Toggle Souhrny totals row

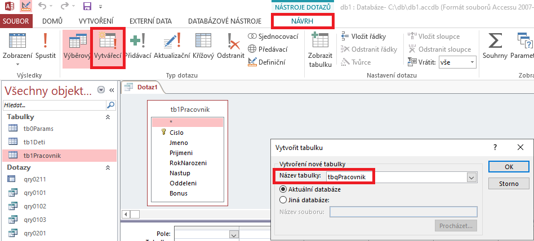coord(495,46)
